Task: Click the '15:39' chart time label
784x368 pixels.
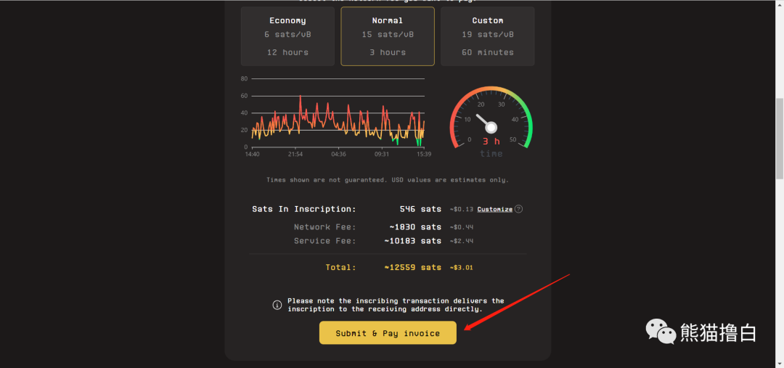Action: click(424, 154)
